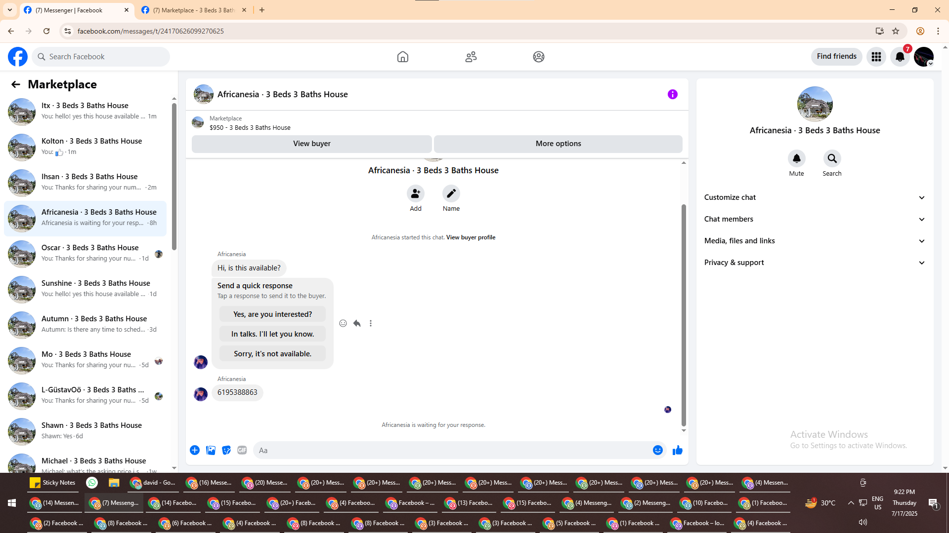The height and width of the screenshot is (533, 949).
Task: Reload the browser page
Action: [x=46, y=31]
